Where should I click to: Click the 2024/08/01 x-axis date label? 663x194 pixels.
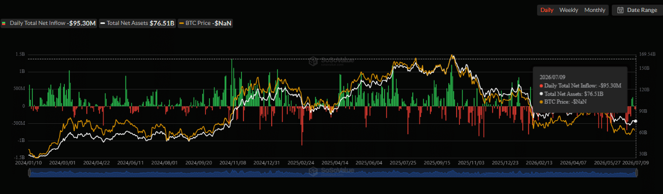tap(164, 162)
